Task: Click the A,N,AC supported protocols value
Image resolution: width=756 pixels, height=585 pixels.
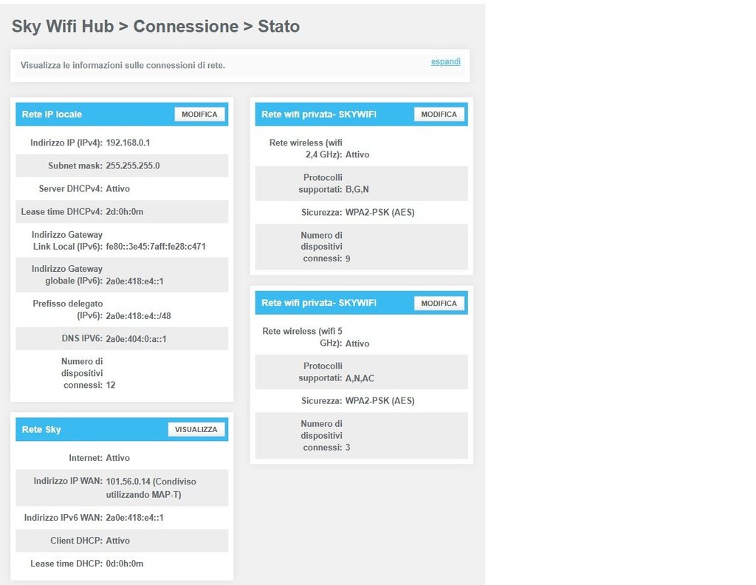Action: click(360, 378)
